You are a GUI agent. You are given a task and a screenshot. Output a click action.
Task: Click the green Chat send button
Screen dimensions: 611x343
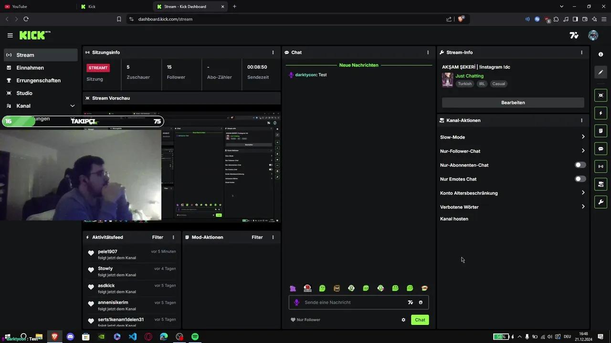point(420,320)
